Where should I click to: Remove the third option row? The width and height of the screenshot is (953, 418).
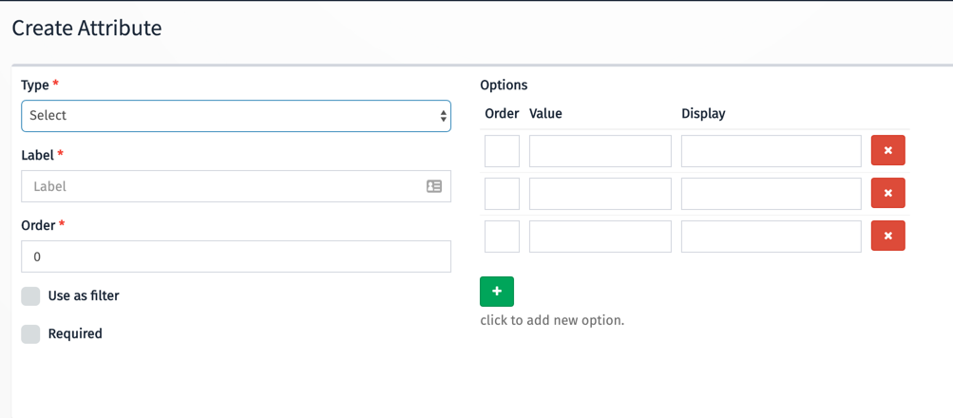(887, 236)
